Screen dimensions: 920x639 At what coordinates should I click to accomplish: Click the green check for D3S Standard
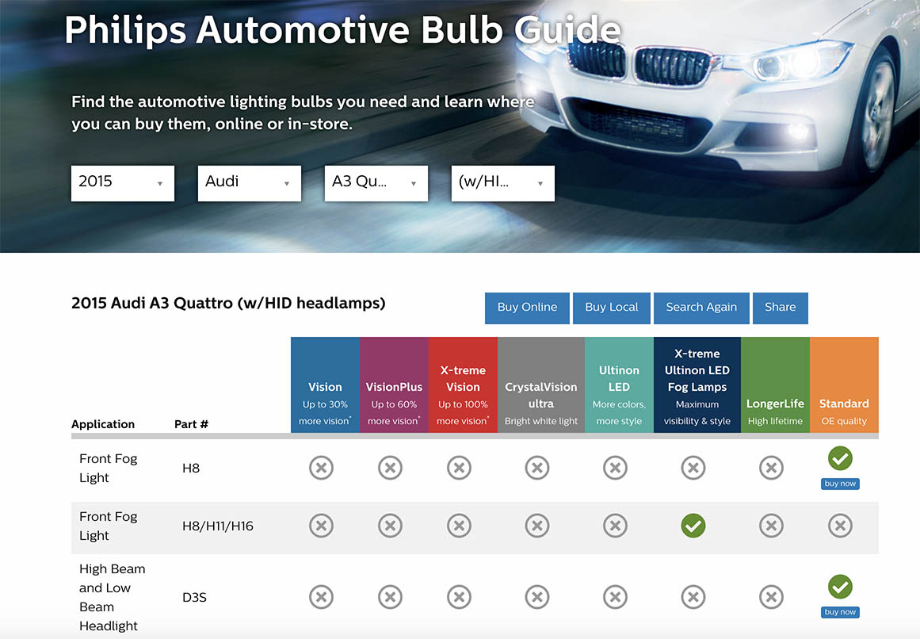coord(840,587)
